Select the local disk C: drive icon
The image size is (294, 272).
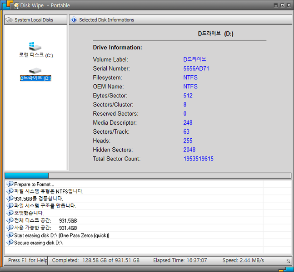[35, 46]
